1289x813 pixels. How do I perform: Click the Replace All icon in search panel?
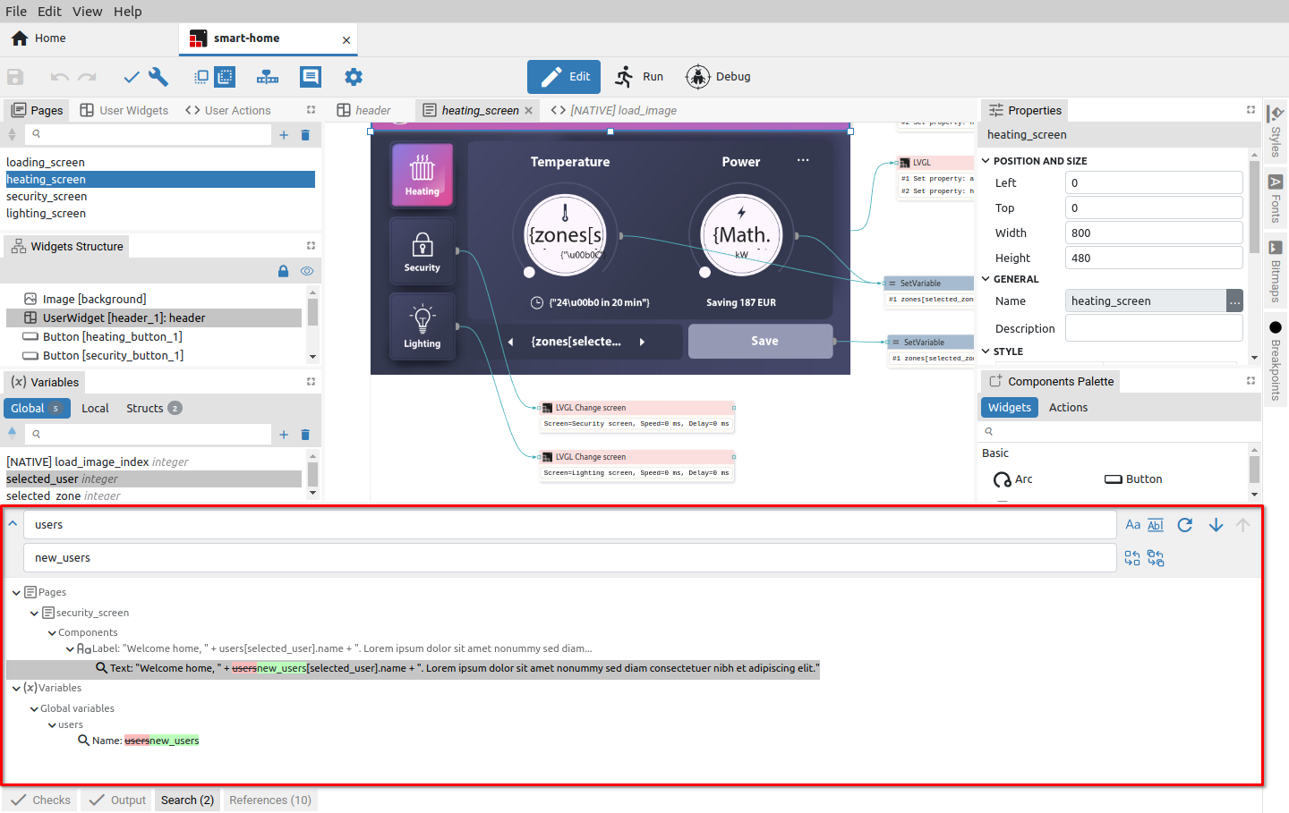click(1156, 558)
